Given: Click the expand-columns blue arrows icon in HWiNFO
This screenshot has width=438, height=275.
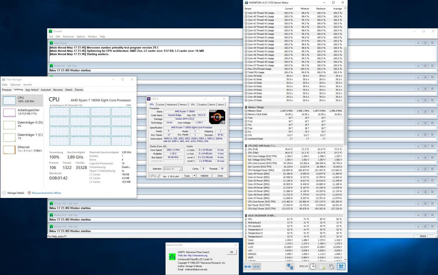Looking at the screenshot, I should click(248, 267).
